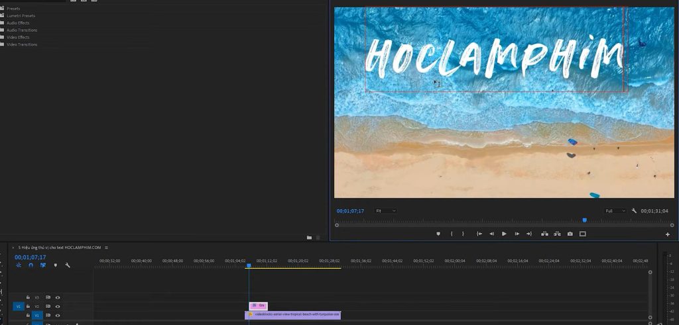Toggle Snap in the timeline

pos(31,265)
